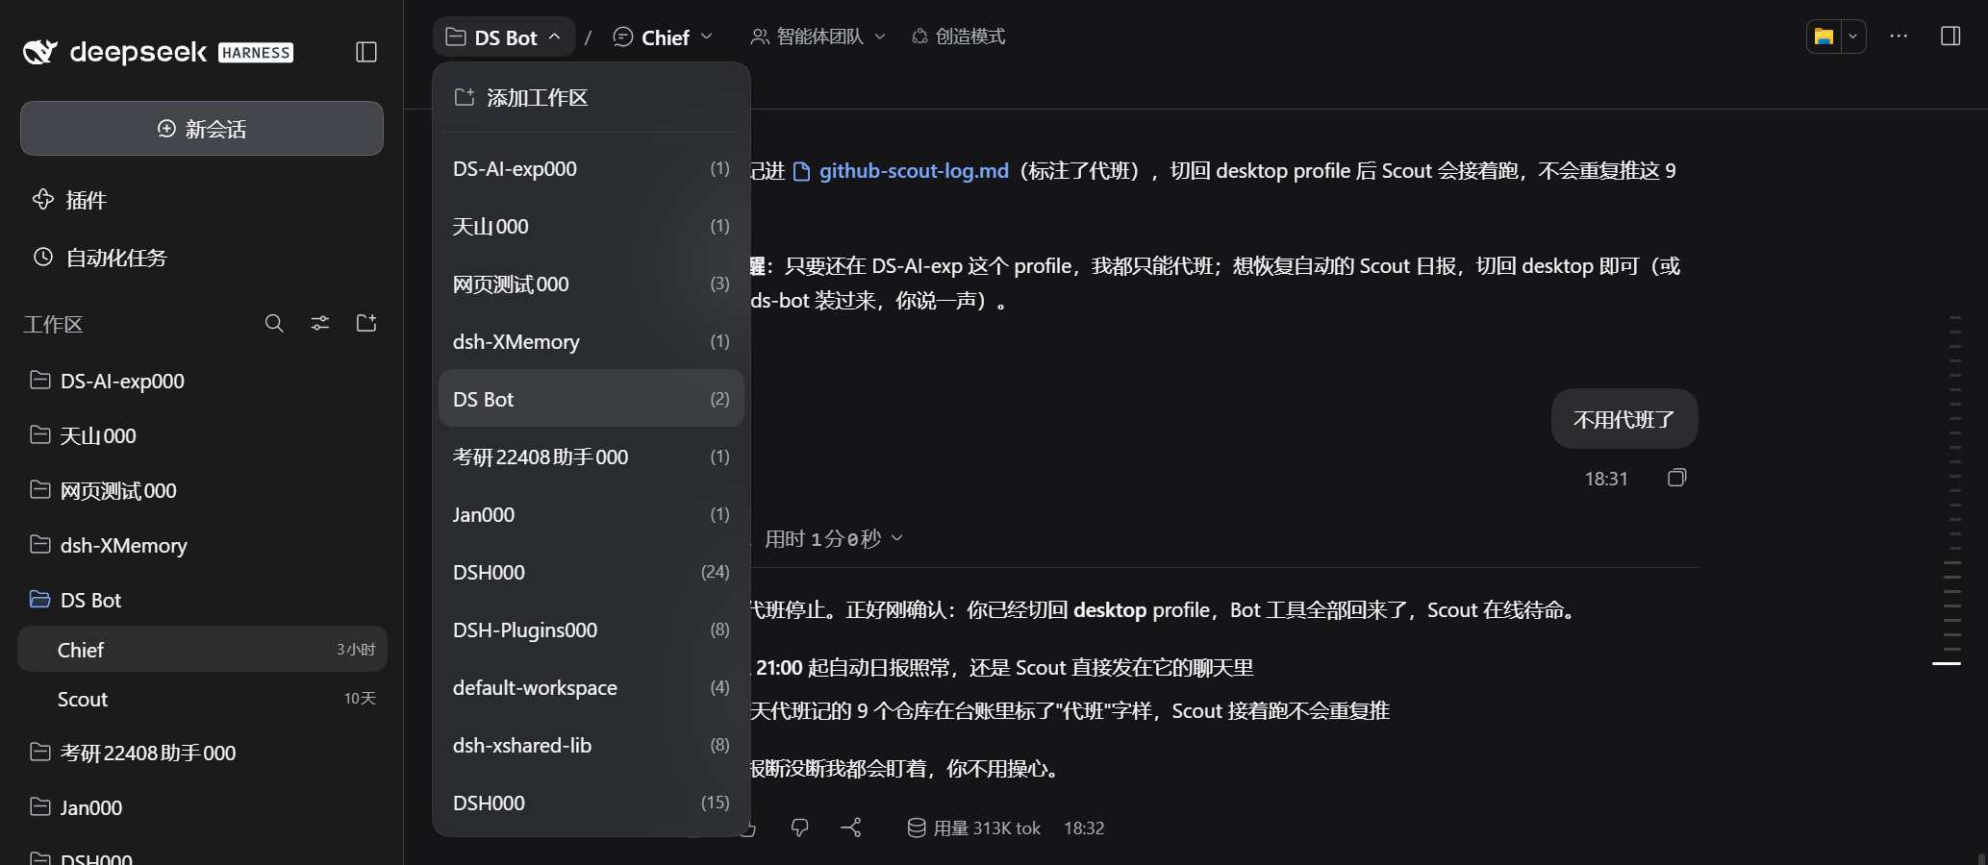Open the workspace filter settings icon
1988x865 pixels.
(320, 323)
